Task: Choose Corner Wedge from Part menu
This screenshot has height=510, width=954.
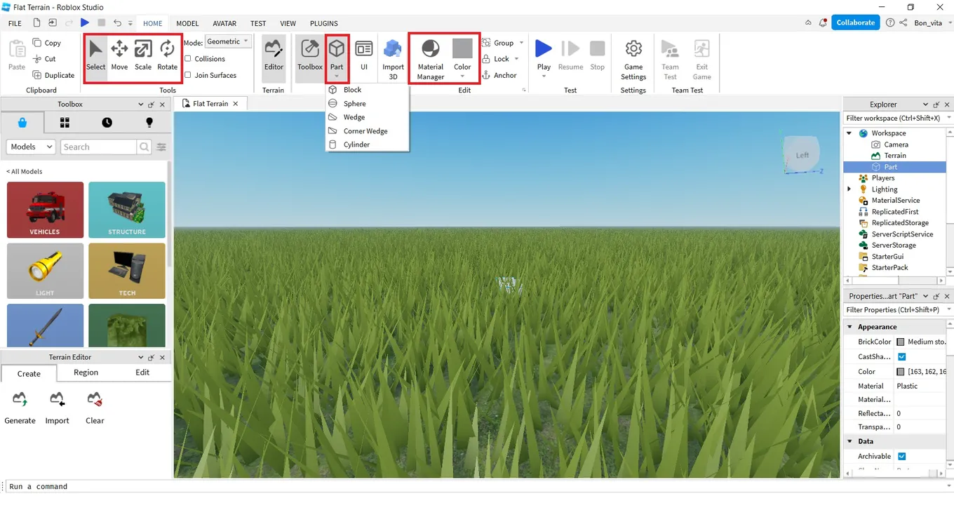Action: tap(367, 130)
